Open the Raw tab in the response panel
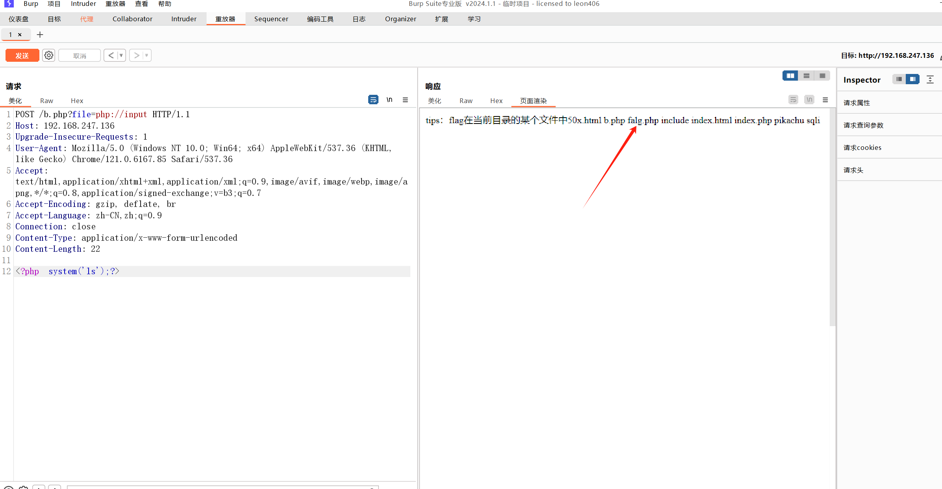The width and height of the screenshot is (942, 489). [x=465, y=101]
